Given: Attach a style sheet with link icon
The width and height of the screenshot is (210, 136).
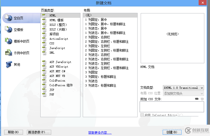Looking at the screenshot, I should 197,99.
